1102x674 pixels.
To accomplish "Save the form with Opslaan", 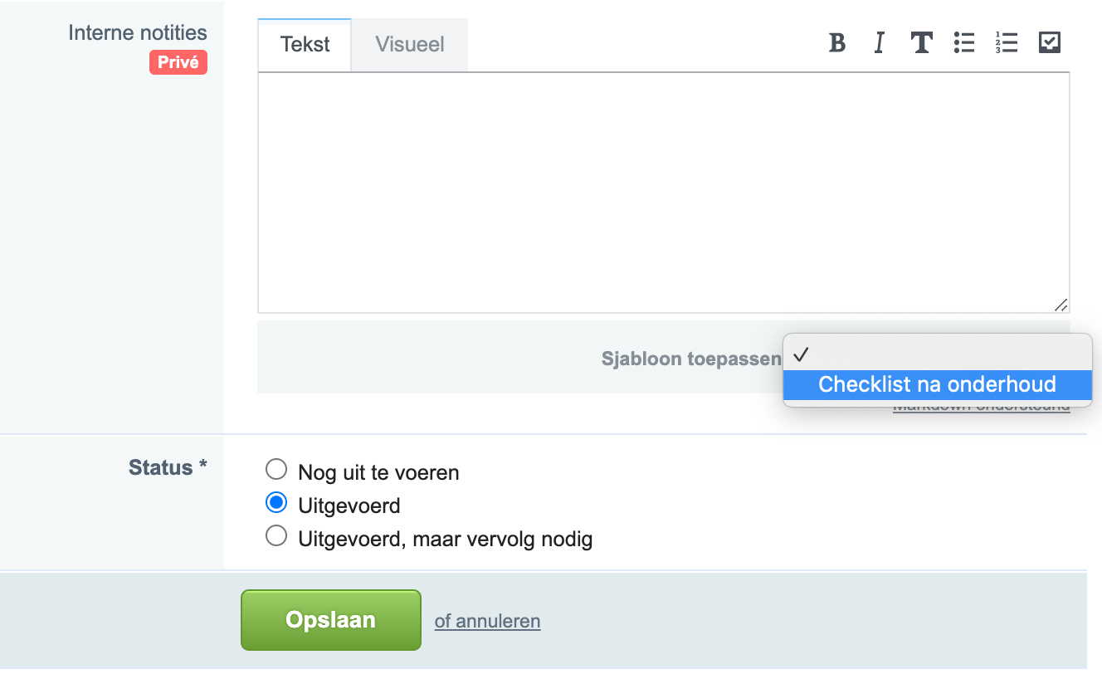I will [x=330, y=619].
